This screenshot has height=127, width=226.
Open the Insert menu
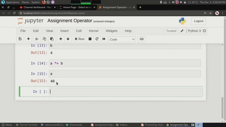click(x=64, y=31)
